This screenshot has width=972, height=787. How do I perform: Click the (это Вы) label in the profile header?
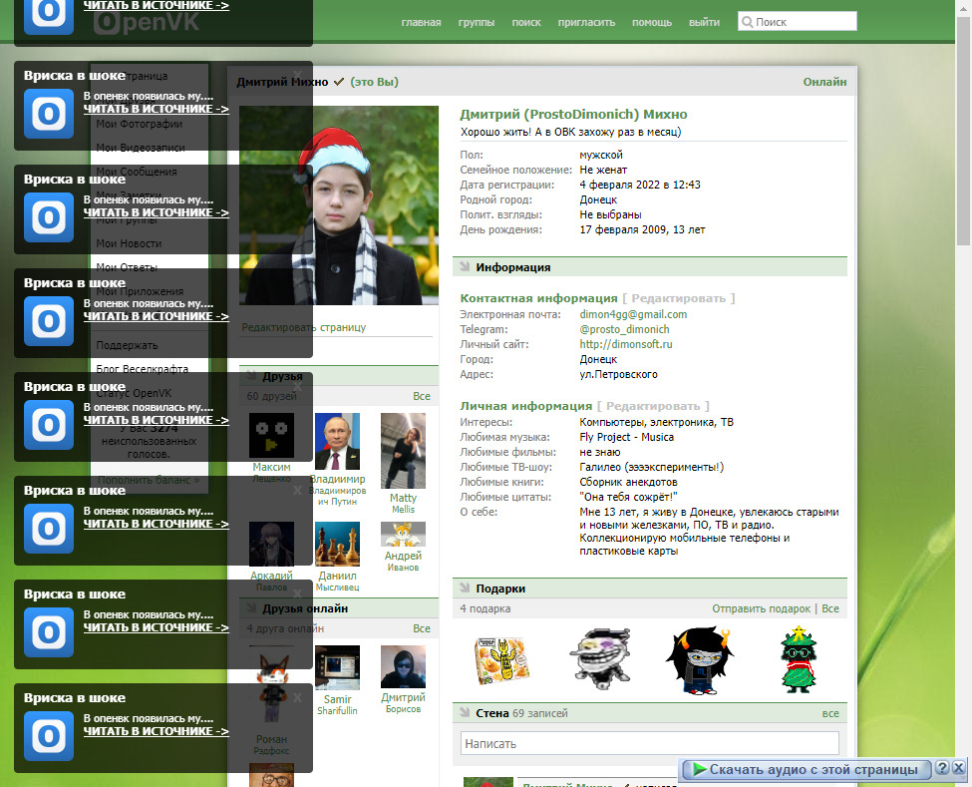click(x=375, y=82)
